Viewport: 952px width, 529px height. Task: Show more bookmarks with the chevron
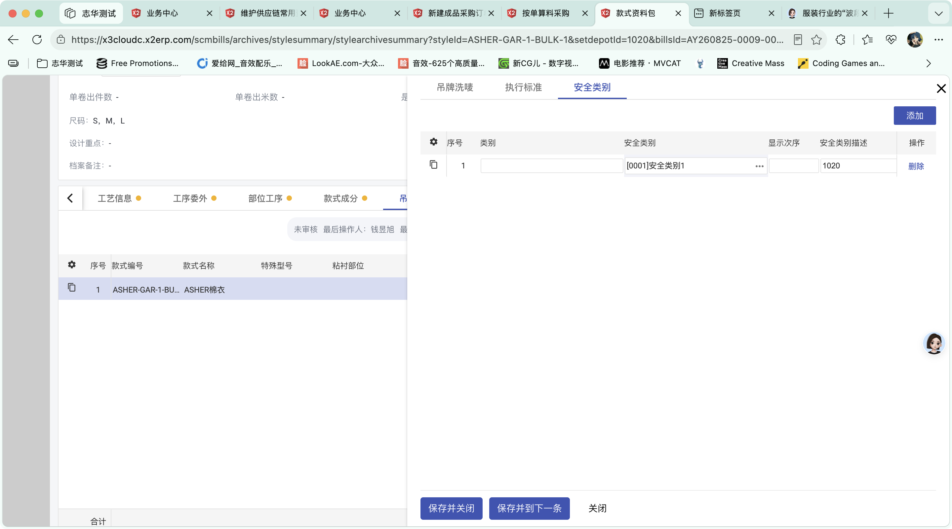pyautogui.click(x=928, y=63)
